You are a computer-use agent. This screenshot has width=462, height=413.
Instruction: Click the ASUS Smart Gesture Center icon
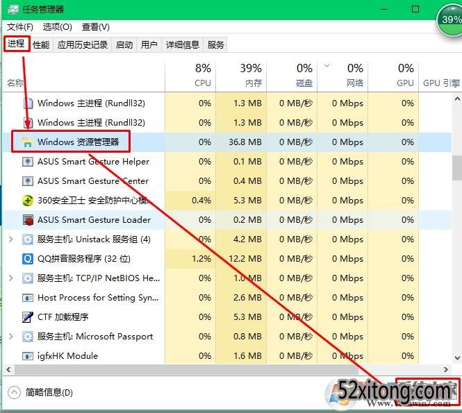click(x=28, y=181)
